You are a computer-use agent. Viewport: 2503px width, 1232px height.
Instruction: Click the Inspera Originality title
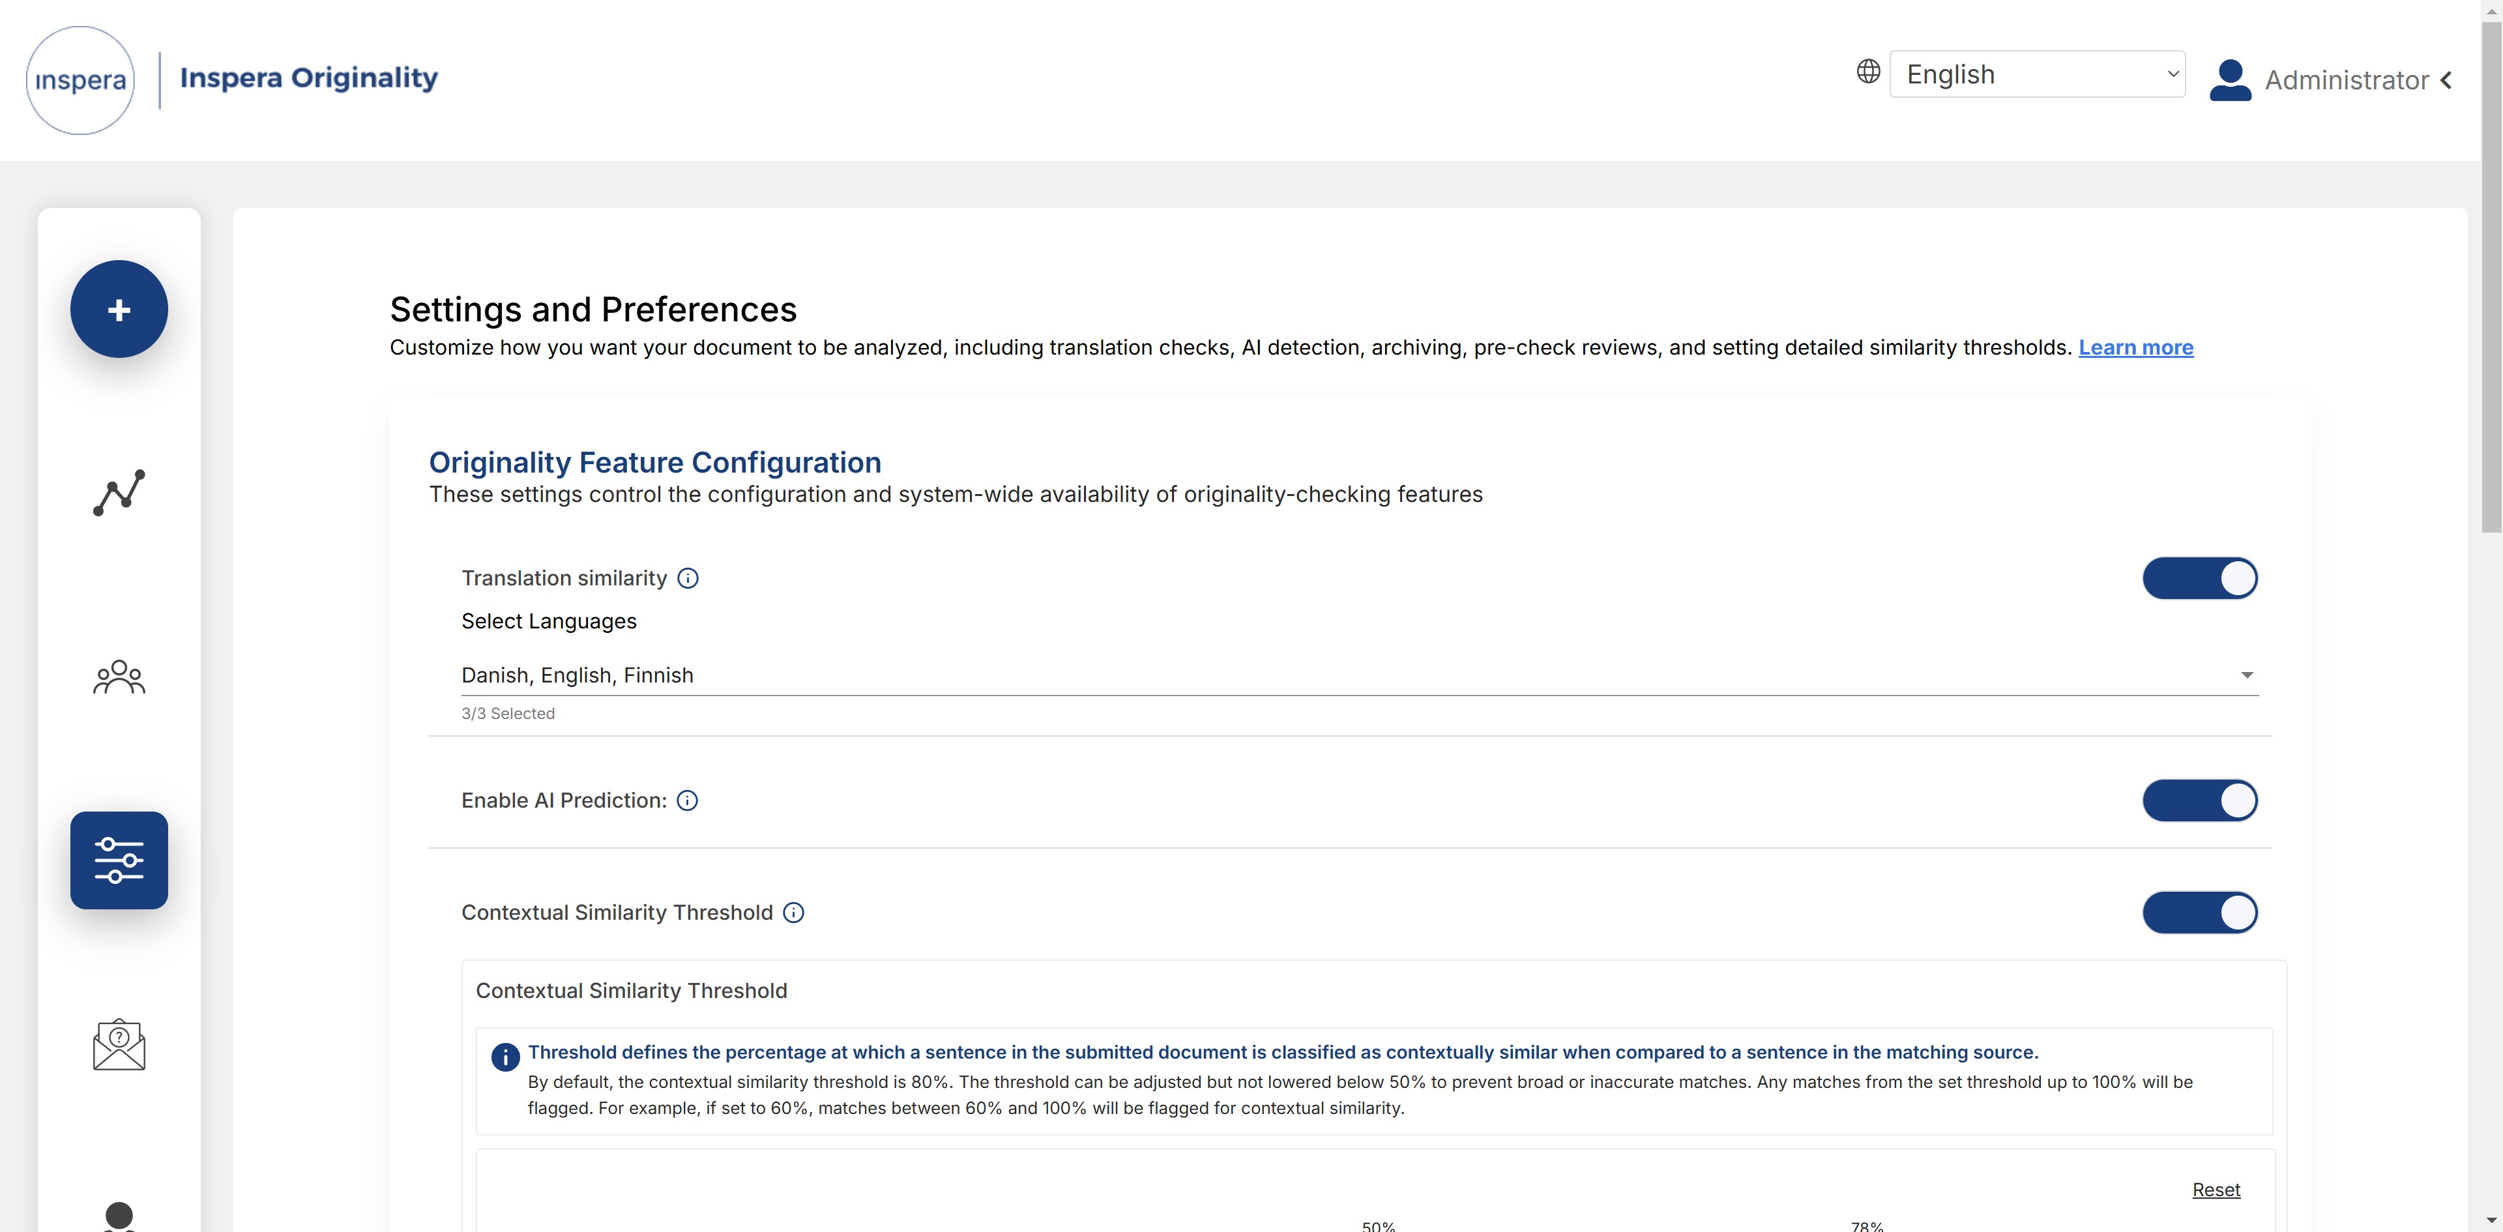click(x=309, y=78)
